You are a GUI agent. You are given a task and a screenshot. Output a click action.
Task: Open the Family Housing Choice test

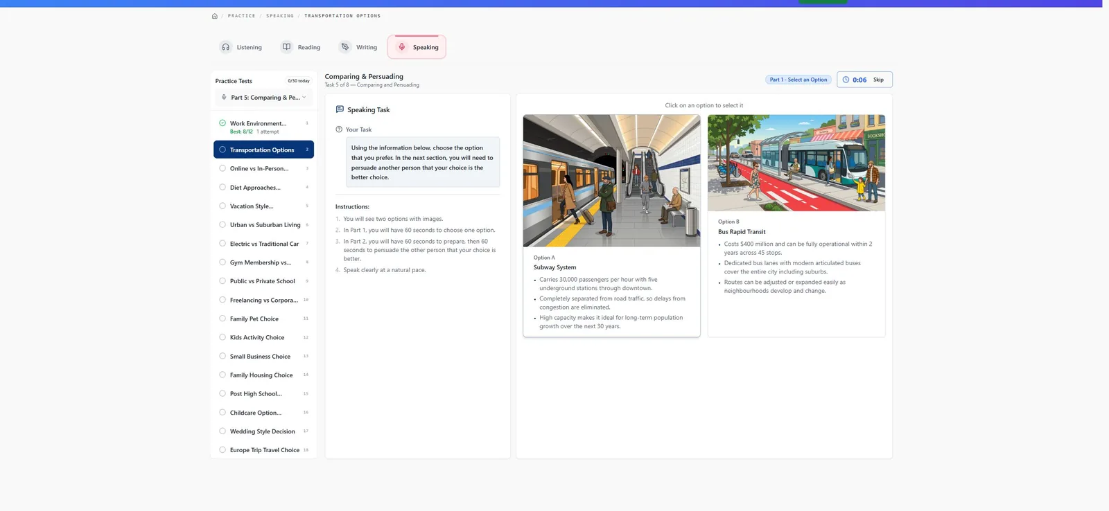tap(264, 375)
